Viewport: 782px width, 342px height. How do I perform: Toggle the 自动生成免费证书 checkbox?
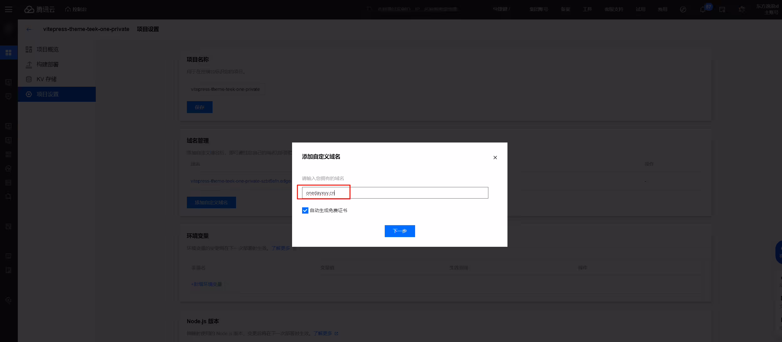305,210
